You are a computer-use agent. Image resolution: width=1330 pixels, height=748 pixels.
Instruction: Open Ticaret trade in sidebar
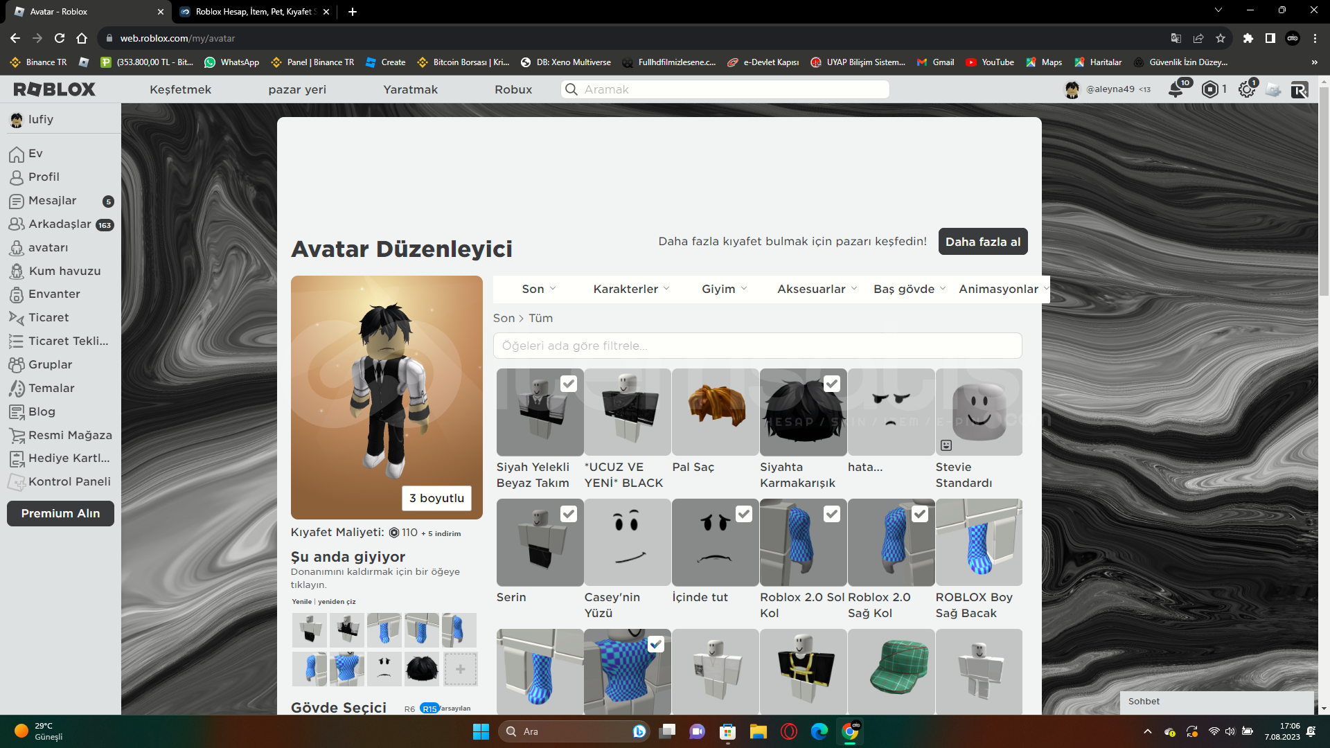coord(39,318)
